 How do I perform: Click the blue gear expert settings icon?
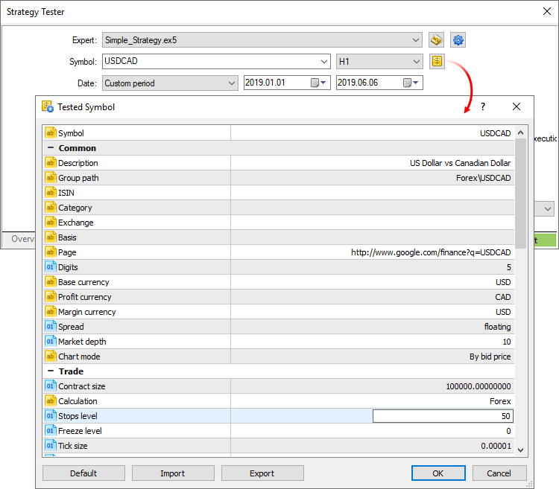pyautogui.click(x=458, y=39)
